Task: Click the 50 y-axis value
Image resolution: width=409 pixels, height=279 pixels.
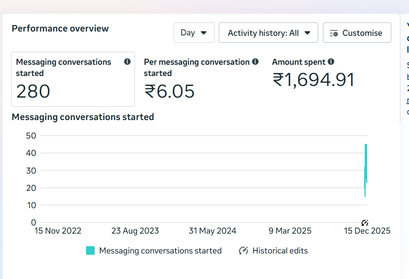Action: tap(31, 136)
